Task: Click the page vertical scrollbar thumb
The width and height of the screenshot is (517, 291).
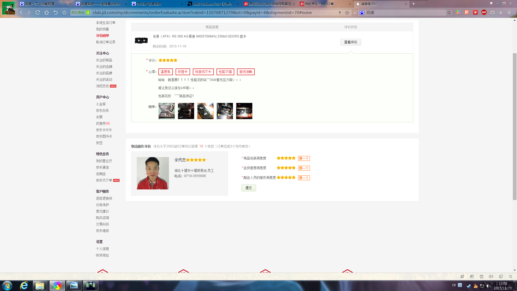Action: click(x=515, y=126)
